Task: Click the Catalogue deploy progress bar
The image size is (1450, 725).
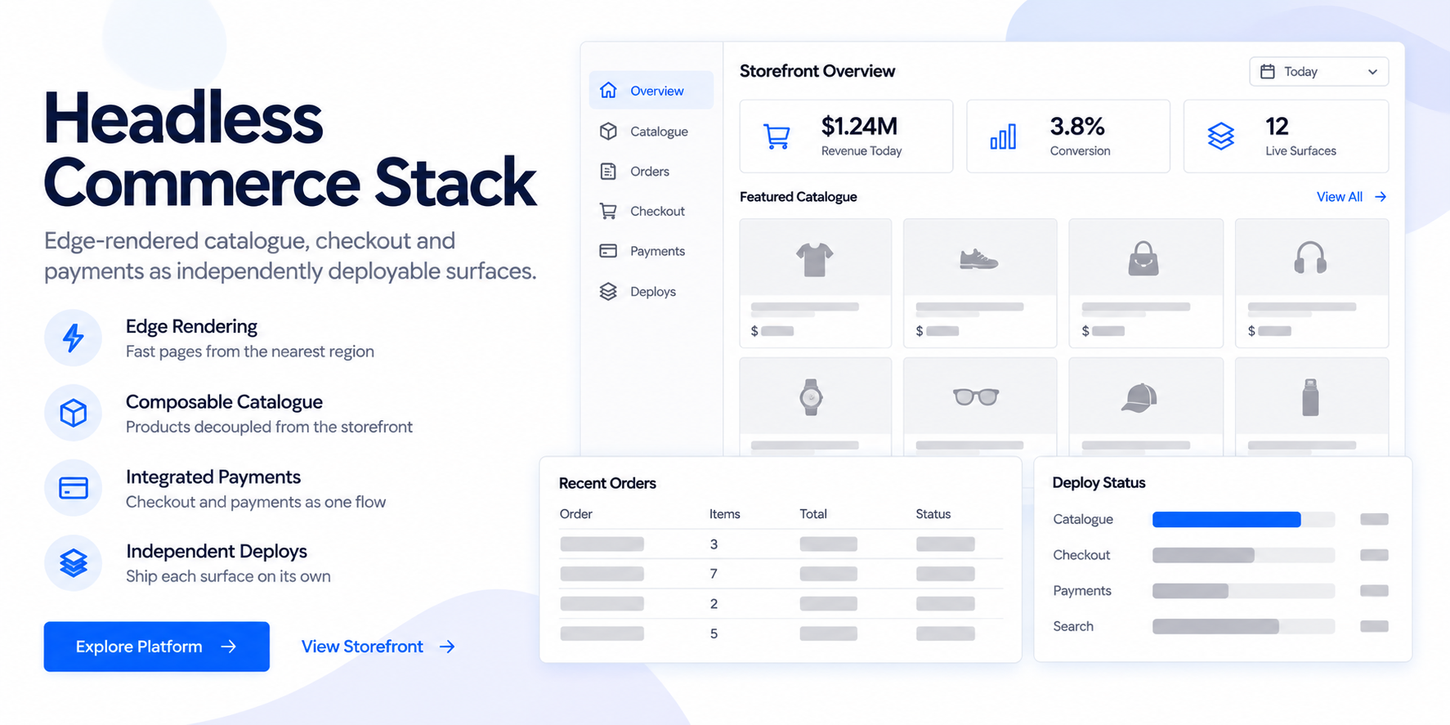Action: pyautogui.click(x=1243, y=519)
